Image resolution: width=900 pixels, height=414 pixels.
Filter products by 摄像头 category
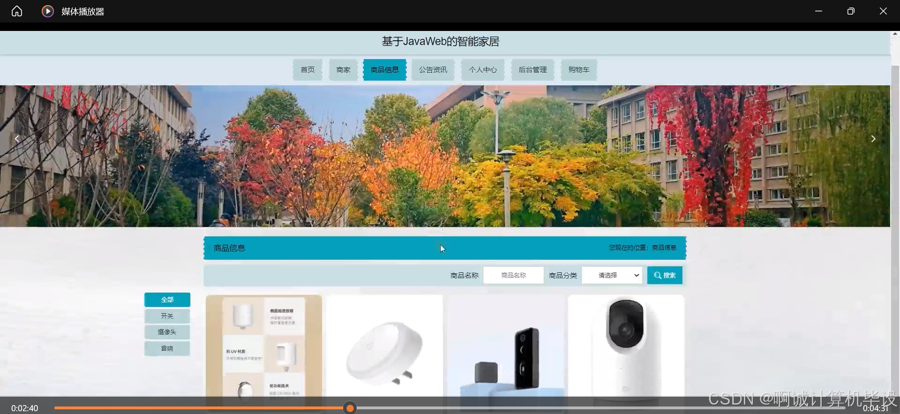[x=167, y=332]
